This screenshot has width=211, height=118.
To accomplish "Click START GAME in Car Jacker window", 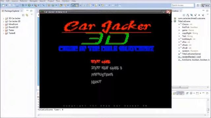I will [101, 62].
